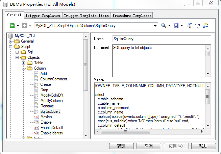Image resolution: width=221 pixels, height=154 pixels.
Task: Collapse the Objects folder node
Action: coord(17,57)
